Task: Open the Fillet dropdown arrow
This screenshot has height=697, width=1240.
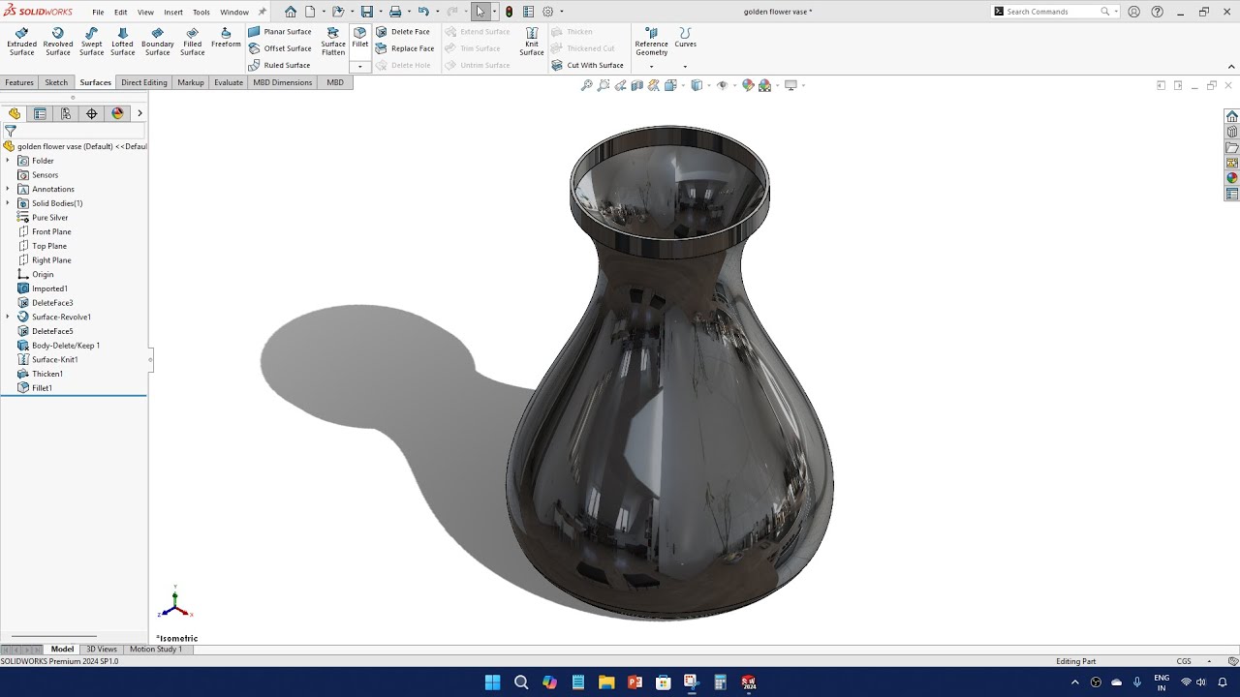Action: pos(360,67)
